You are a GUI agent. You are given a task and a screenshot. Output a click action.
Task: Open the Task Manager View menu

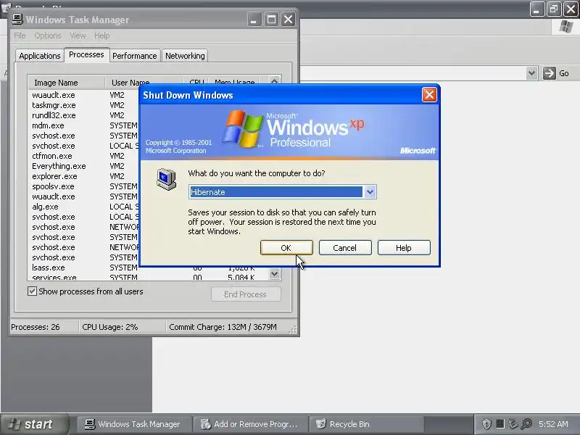coord(78,36)
